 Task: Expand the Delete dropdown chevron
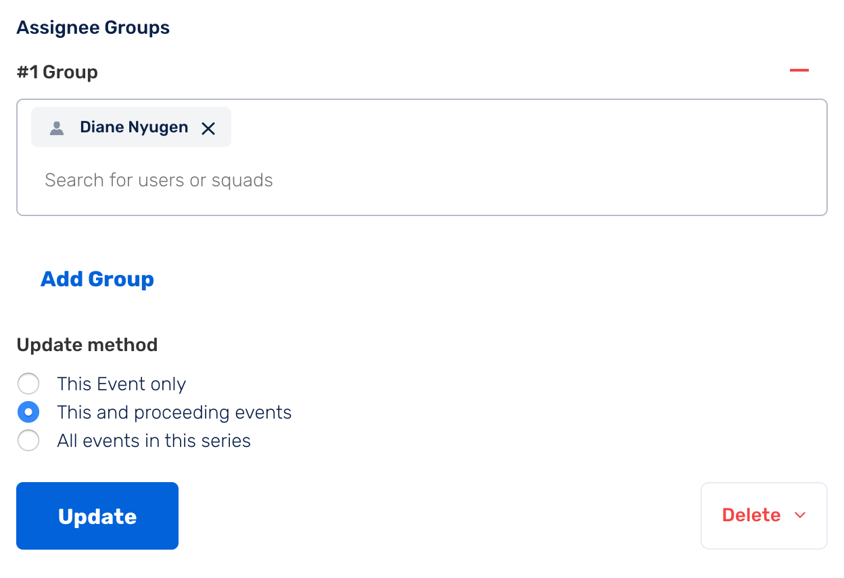coord(800,515)
